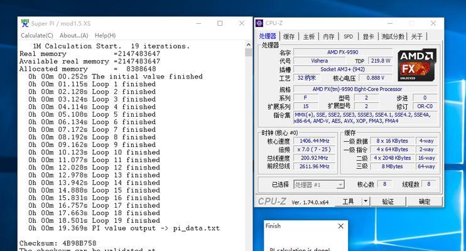Click the instruction set list in CPU-Z

pyautogui.click(x=366, y=118)
